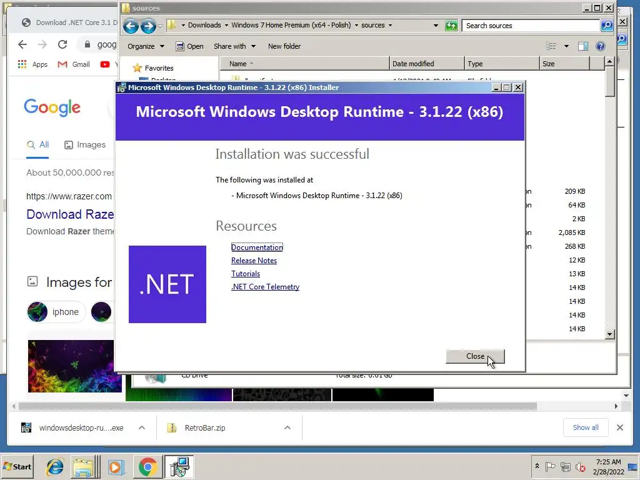Click the Google logo
This screenshot has height=480, width=640.
(52, 107)
